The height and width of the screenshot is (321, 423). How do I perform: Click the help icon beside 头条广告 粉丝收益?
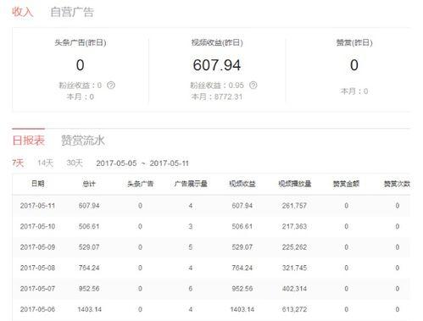[111, 86]
